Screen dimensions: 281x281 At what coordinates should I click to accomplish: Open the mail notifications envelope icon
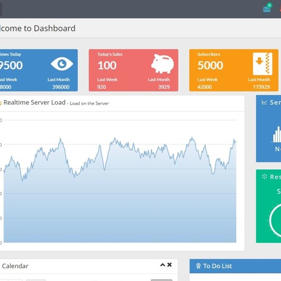266,9
